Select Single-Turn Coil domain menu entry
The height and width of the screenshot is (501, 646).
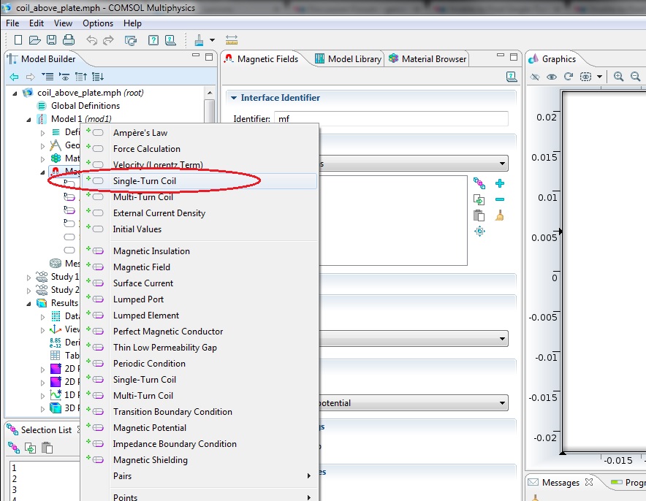point(144,181)
